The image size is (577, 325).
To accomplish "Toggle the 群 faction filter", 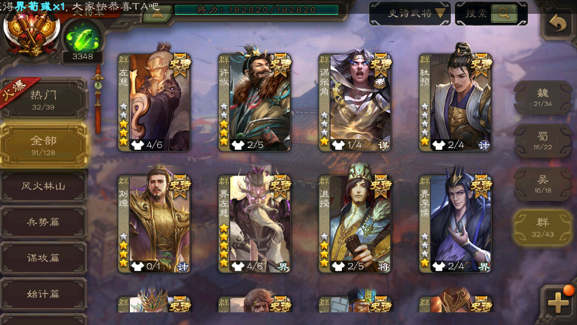I will click(543, 227).
